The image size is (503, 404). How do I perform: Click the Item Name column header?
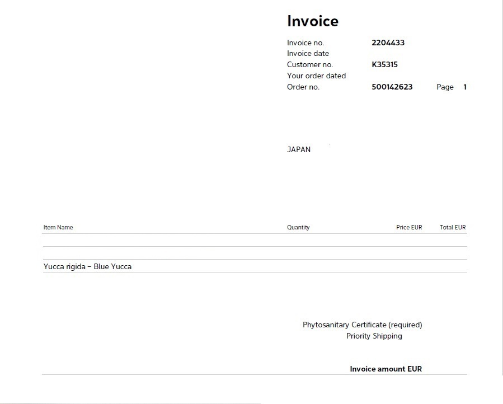58,227
